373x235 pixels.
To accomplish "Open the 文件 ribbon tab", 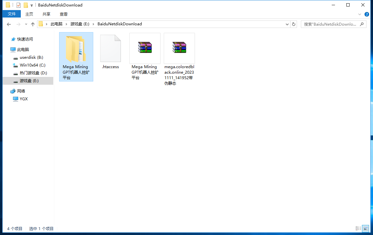I will pos(12,14).
